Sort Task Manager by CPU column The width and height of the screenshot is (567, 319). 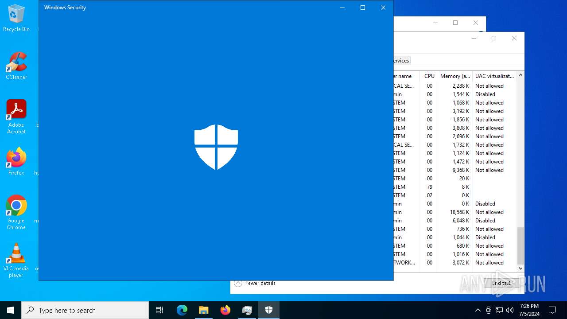tap(429, 76)
